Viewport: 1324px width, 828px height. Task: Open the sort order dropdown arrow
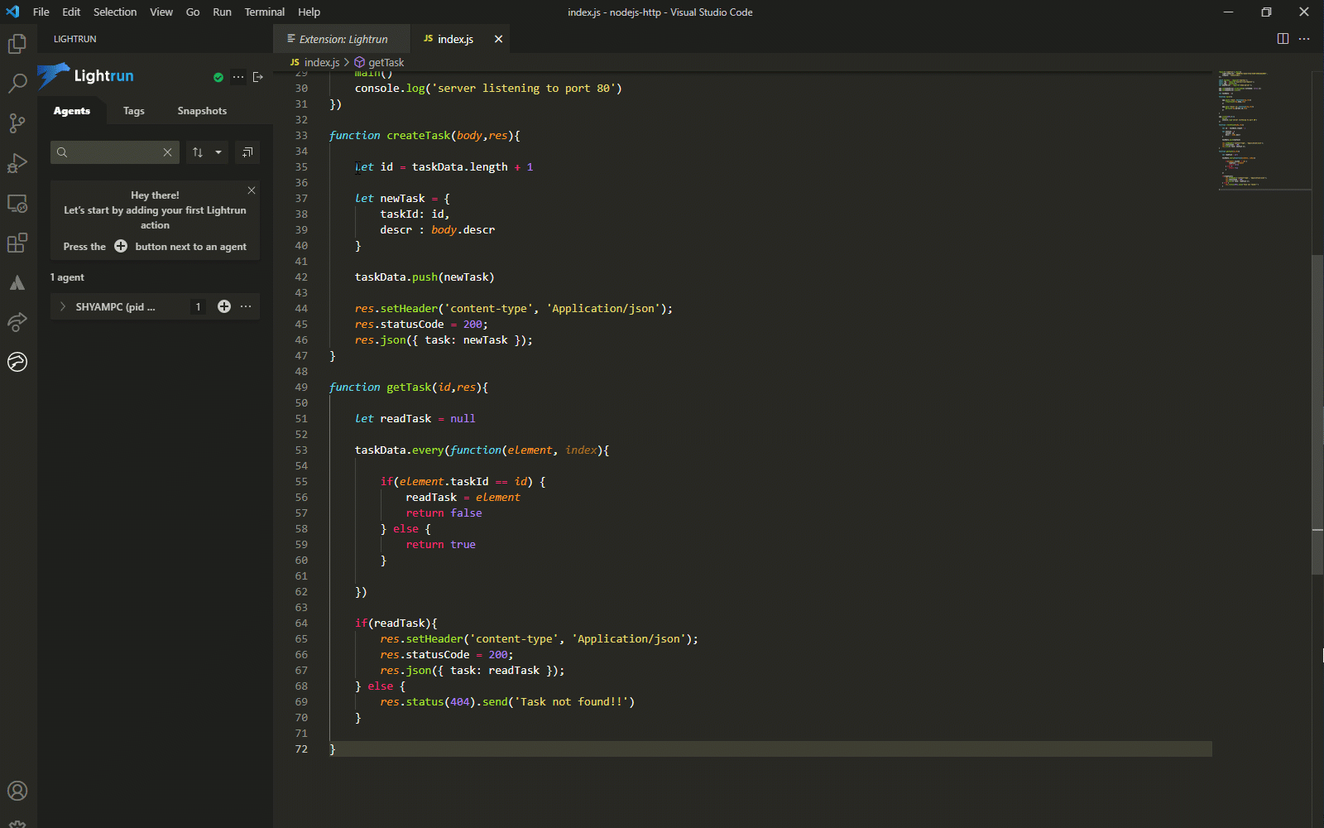point(218,152)
